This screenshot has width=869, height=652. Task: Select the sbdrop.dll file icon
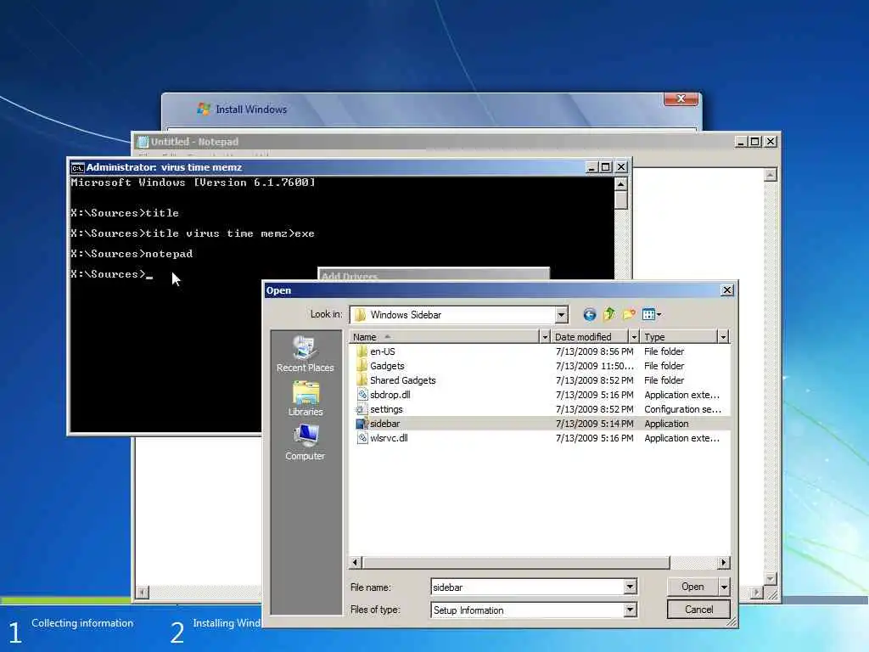pyautogui.click(x=362, y=395)
